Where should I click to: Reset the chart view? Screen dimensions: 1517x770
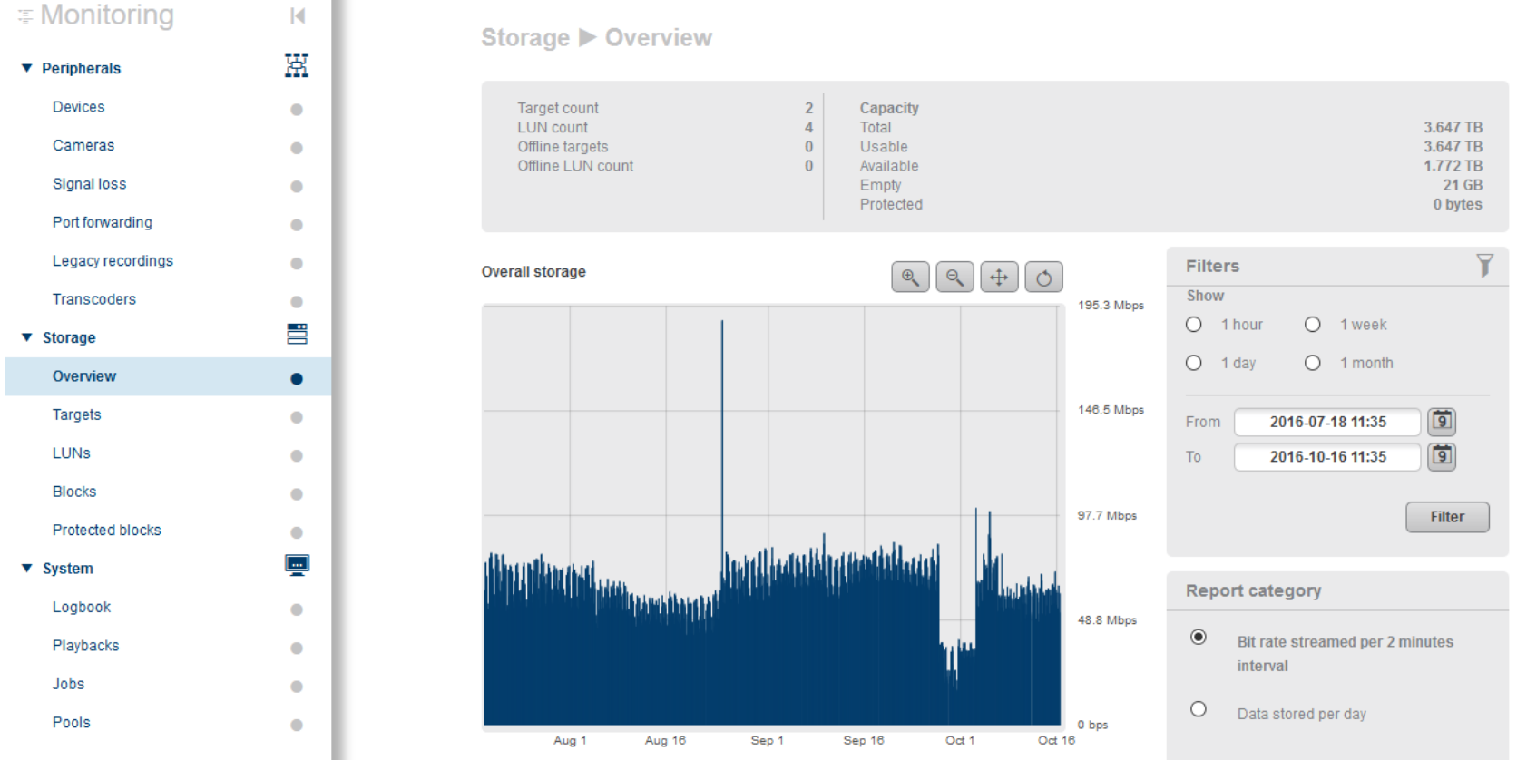pos(1043,278)
